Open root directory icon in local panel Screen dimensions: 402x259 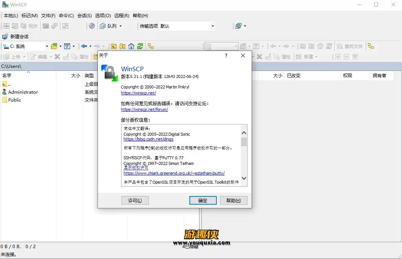pos(123,46)
